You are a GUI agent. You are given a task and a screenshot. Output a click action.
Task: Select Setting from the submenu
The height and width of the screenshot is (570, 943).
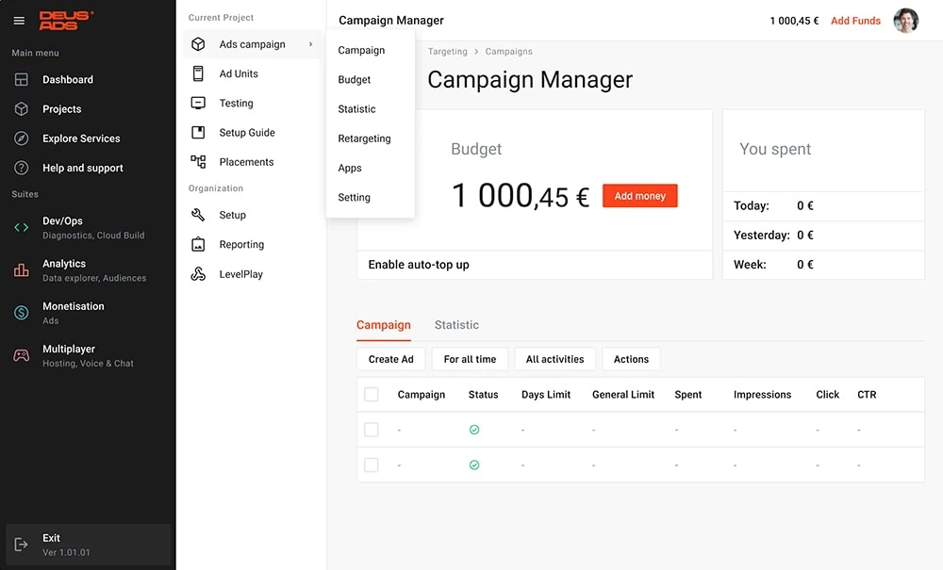click(x=354, y=197)
